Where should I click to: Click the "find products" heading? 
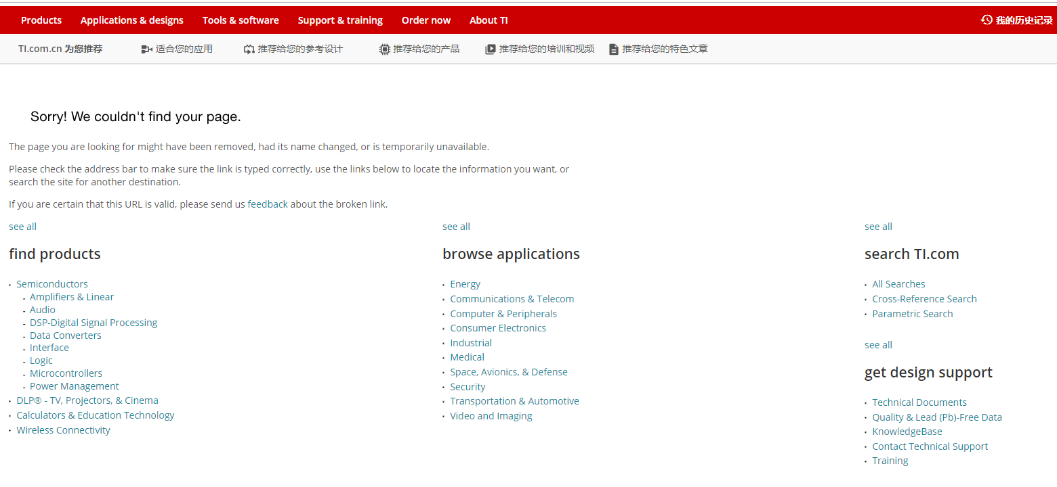55,254
